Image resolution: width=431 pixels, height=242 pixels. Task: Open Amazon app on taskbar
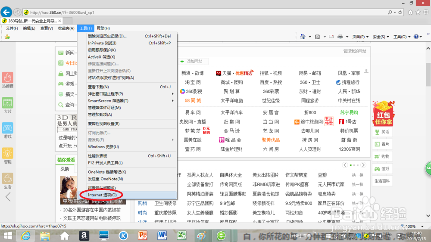(x=84, y=236)
